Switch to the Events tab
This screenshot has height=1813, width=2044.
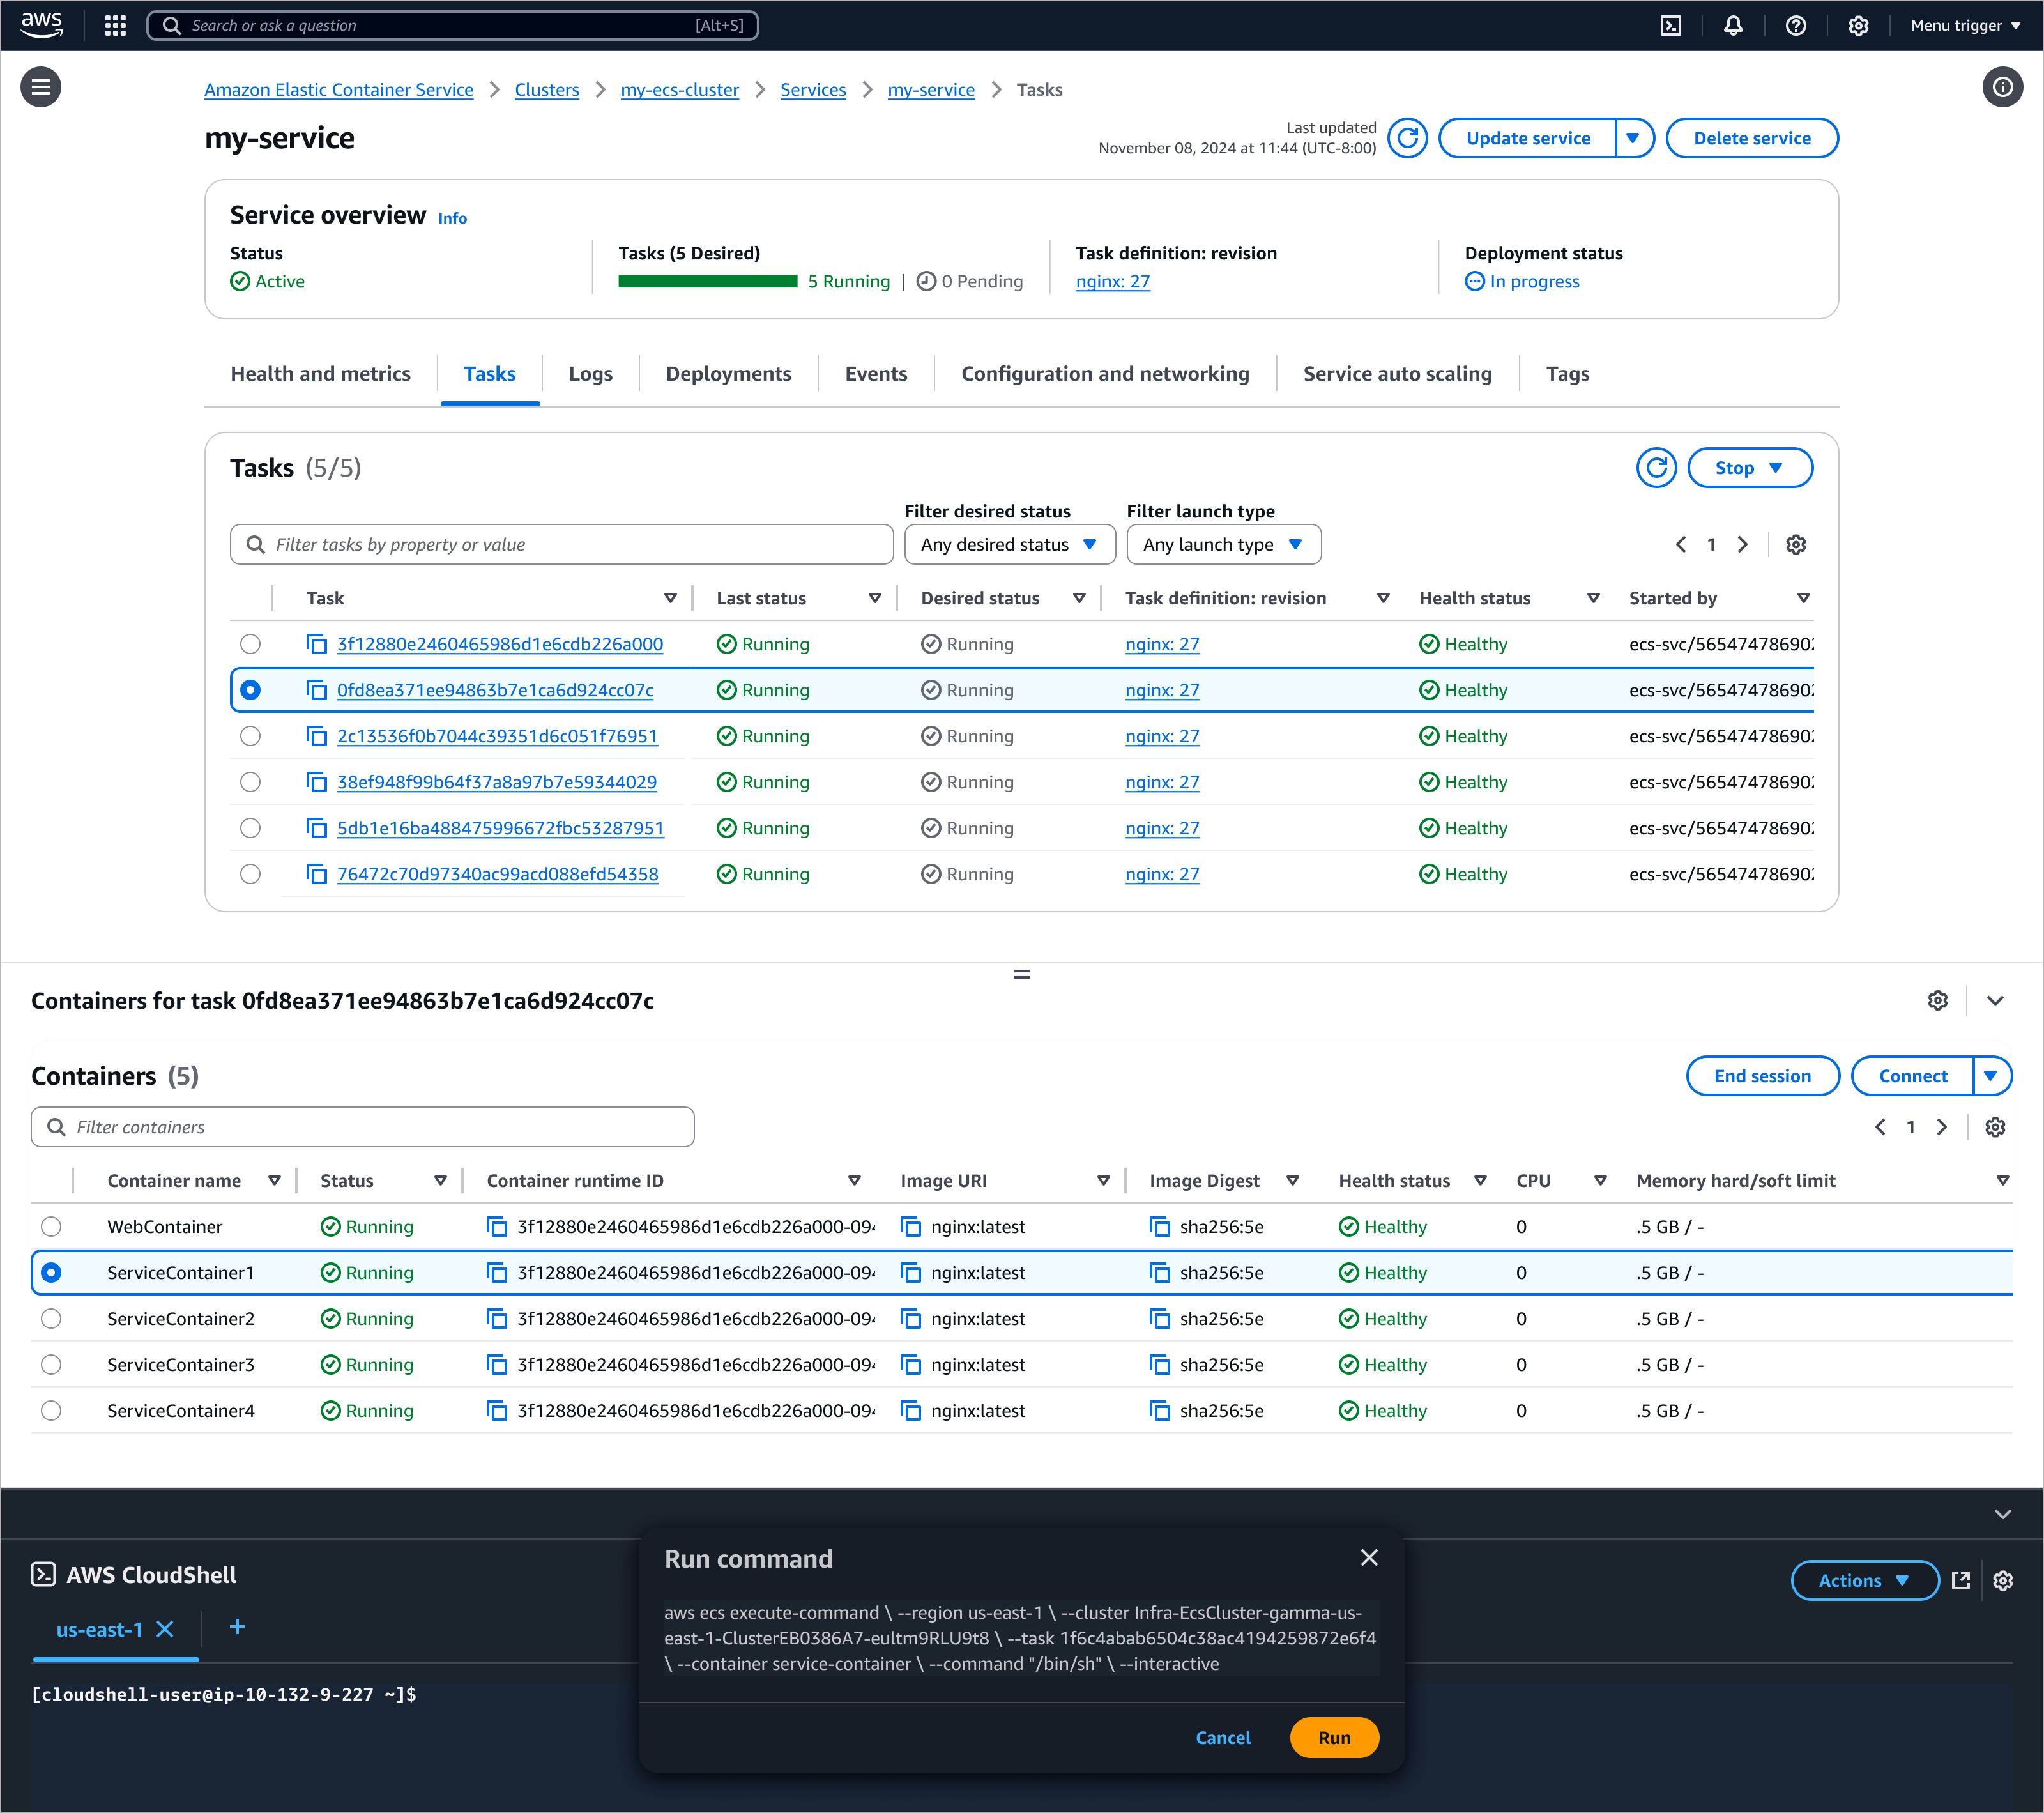click(876, 374)
